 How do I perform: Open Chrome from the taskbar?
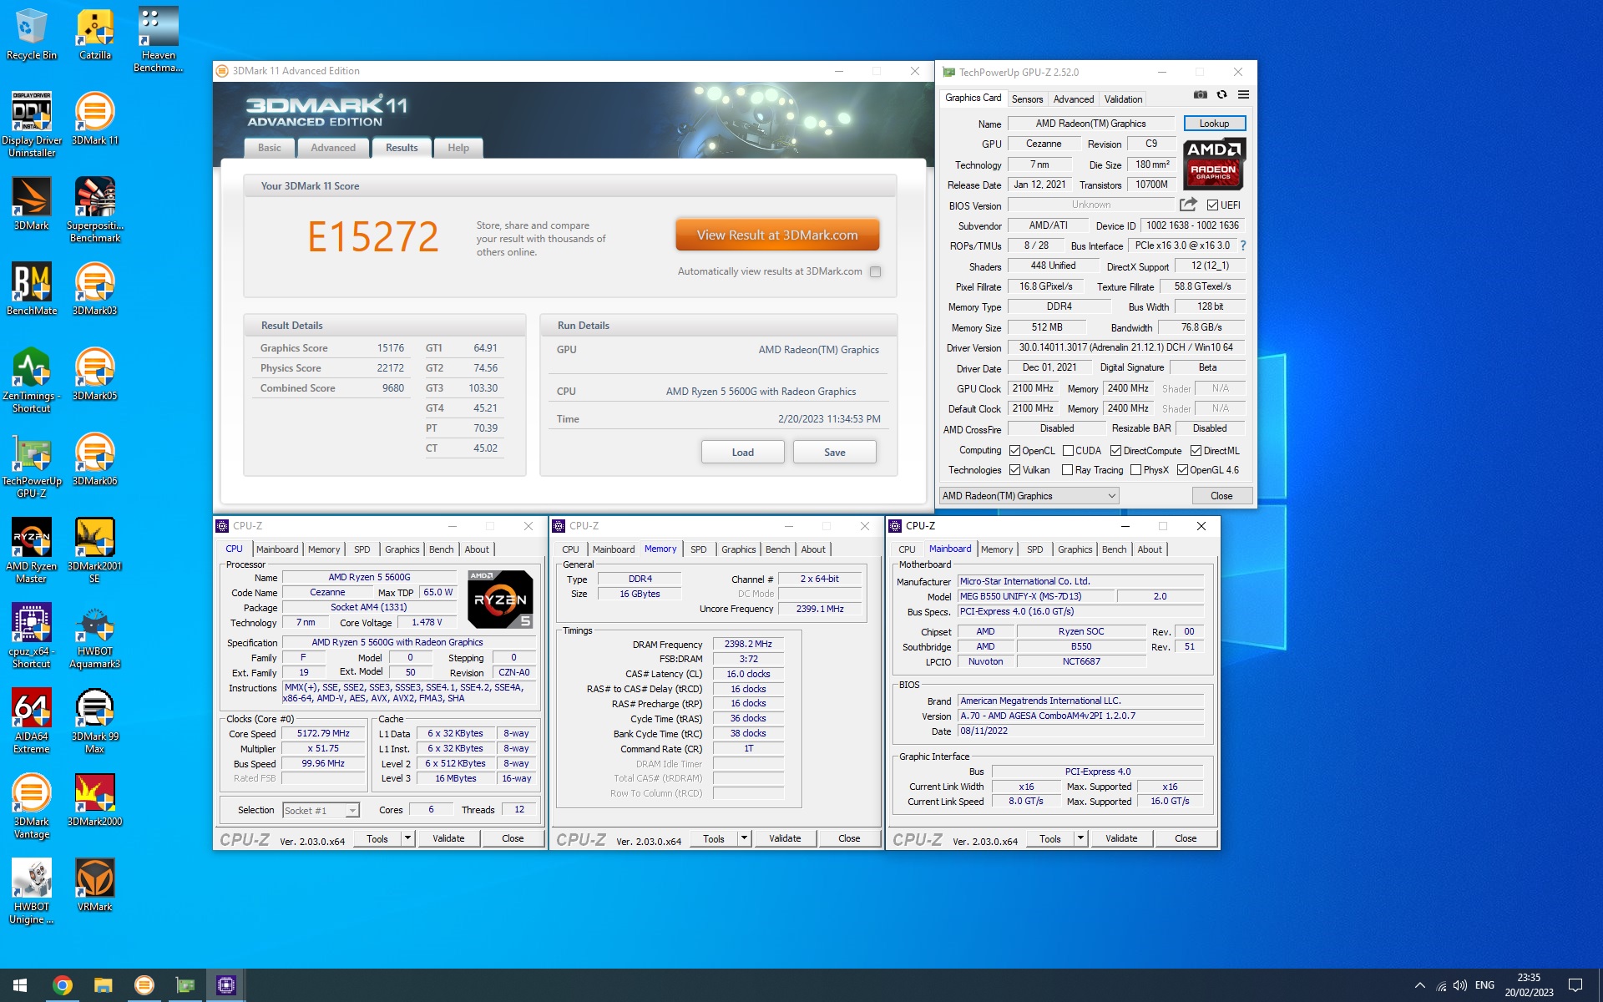tap(62, 985)
